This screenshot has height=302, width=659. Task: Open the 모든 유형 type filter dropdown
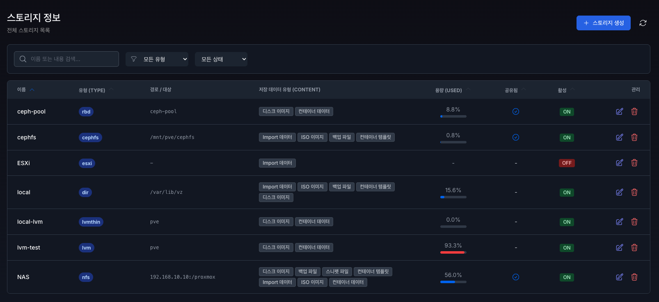click(157, 59)
